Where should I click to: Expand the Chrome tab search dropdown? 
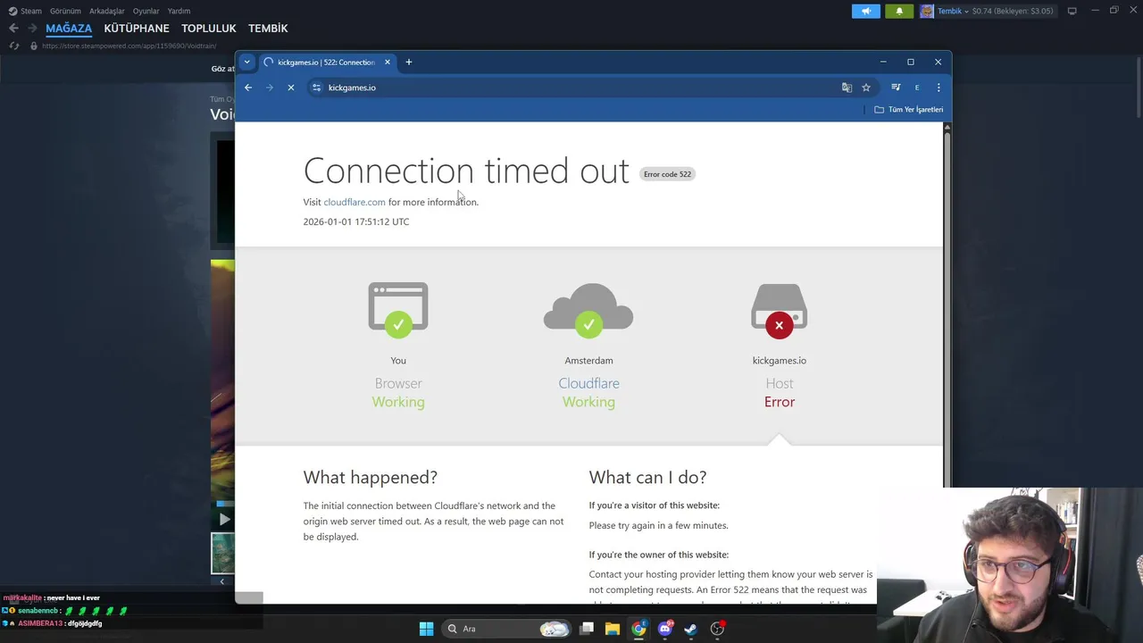246,63
